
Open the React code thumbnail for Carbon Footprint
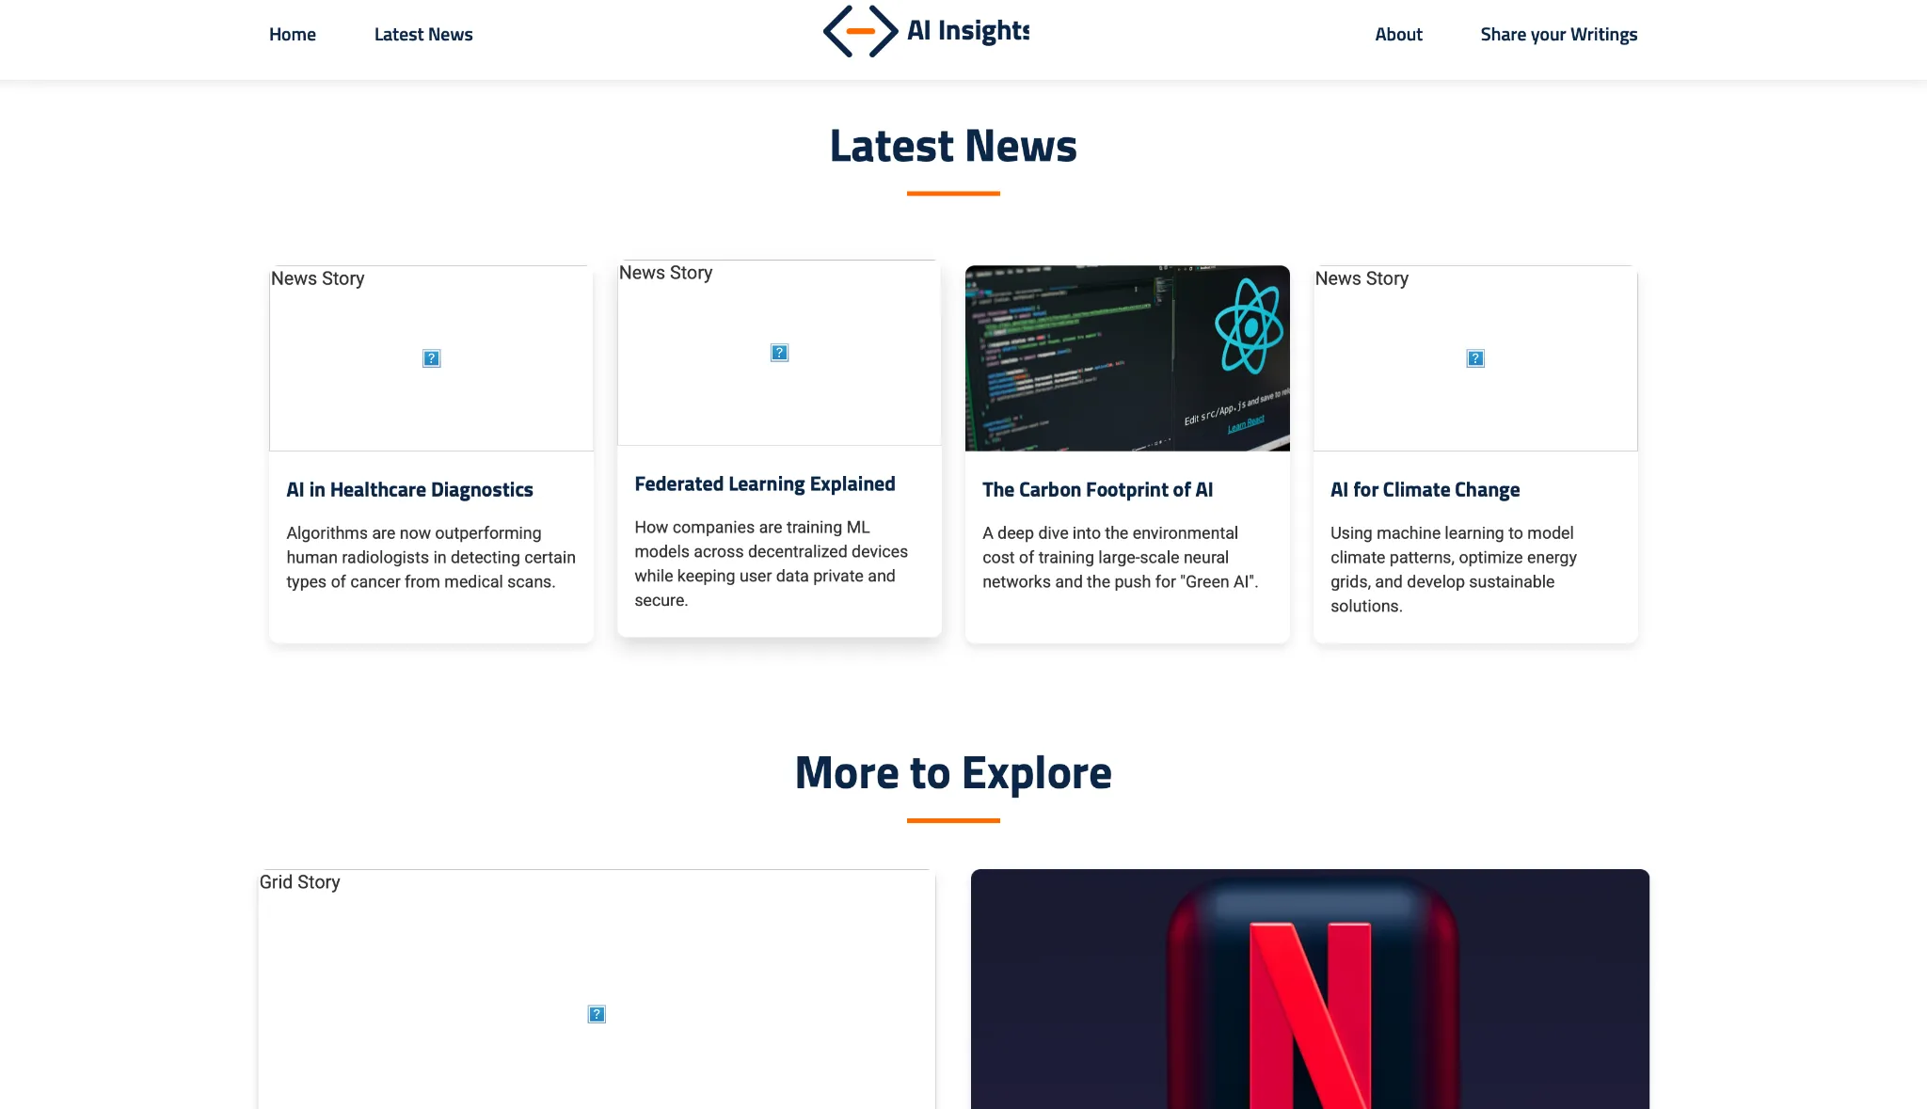click(x=1127, y=358)
